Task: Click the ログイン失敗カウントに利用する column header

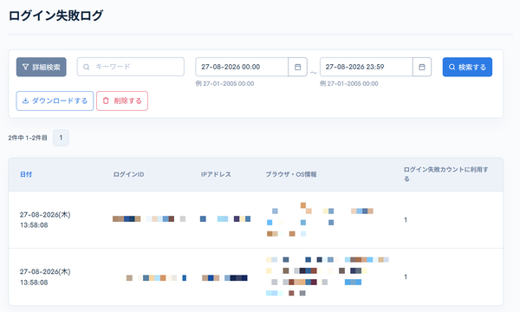Action: coord(445,174)
